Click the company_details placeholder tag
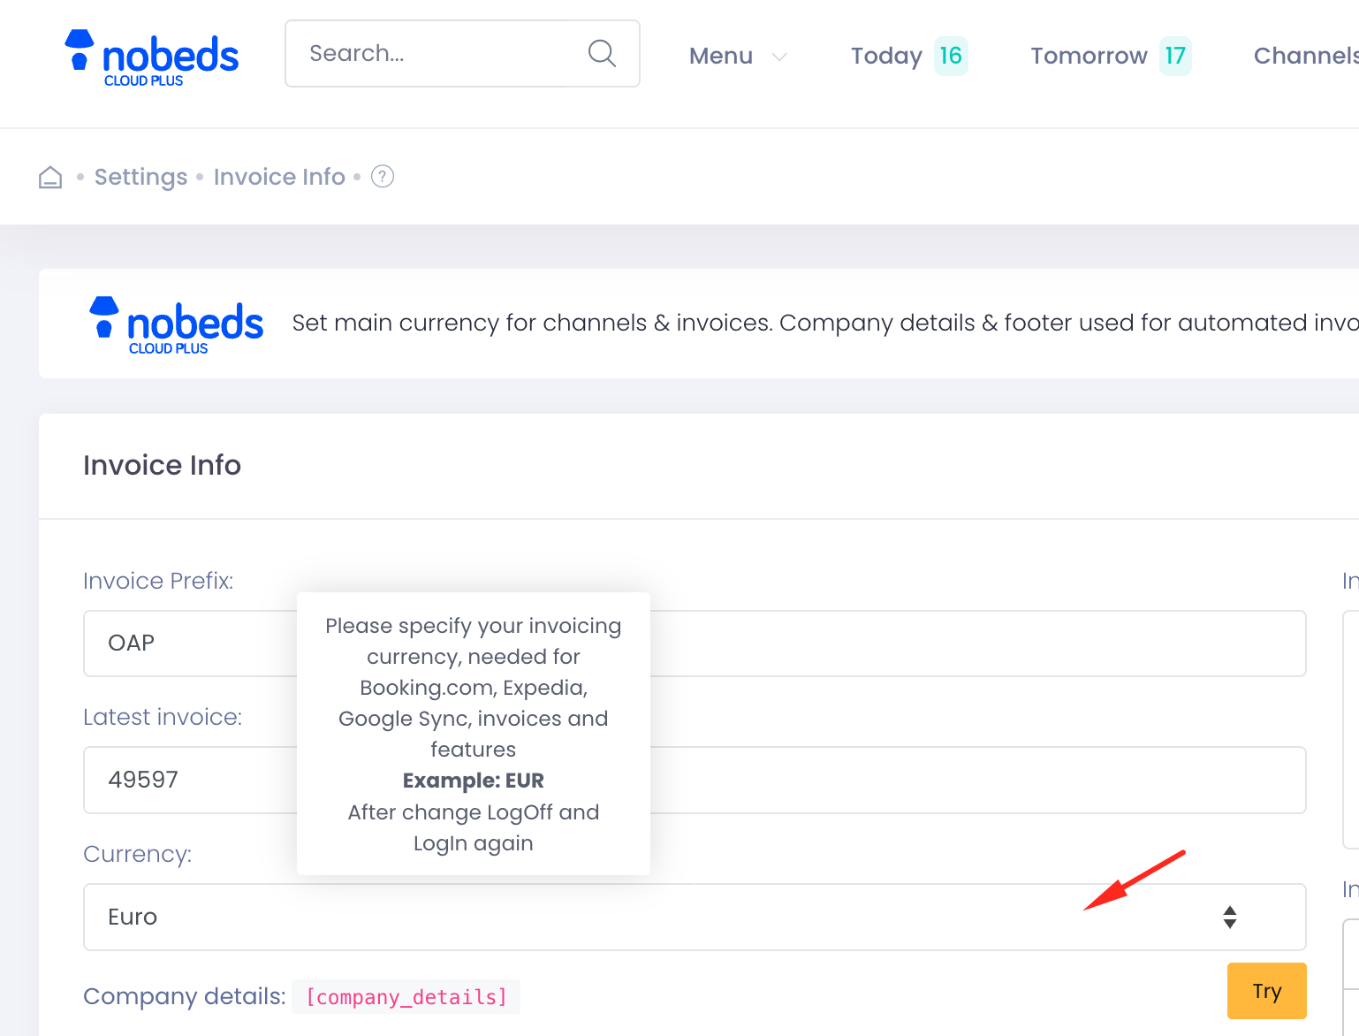This screenshot has width=1359, height=1036. coord(406,996)
